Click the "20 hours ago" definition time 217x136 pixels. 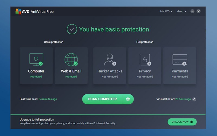pyautogui.click(x=183, y=99)
